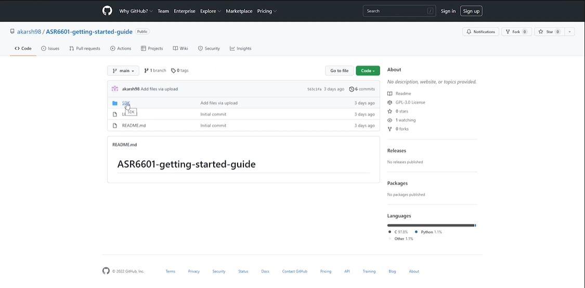
Task: Click the Notifications bell button
Action: tap(480, 32)
